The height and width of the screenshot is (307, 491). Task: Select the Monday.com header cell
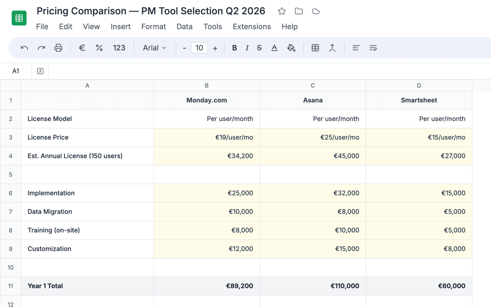[x=207, y=100]
